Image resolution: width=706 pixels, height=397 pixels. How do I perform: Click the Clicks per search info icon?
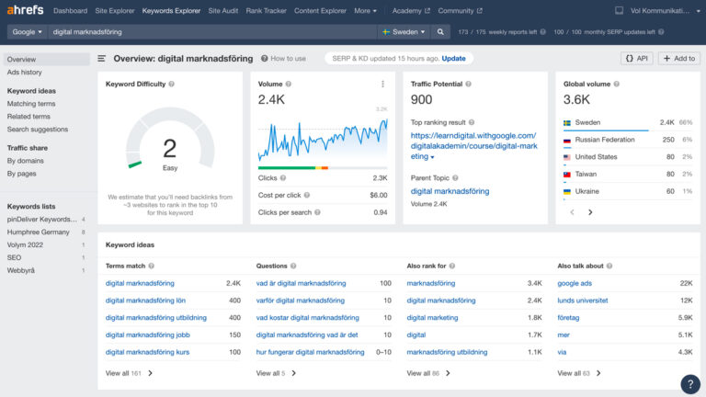coord(317,212)
